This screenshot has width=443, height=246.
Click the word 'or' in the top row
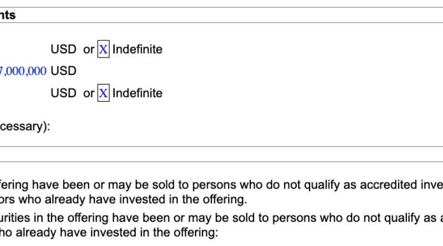click(x=89, y=50)
